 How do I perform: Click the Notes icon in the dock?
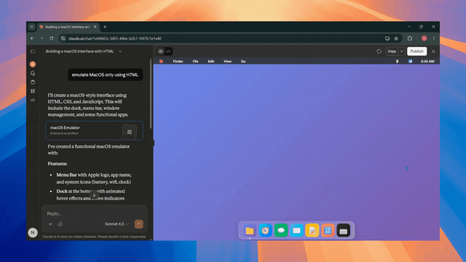click(x=312, y=230)
